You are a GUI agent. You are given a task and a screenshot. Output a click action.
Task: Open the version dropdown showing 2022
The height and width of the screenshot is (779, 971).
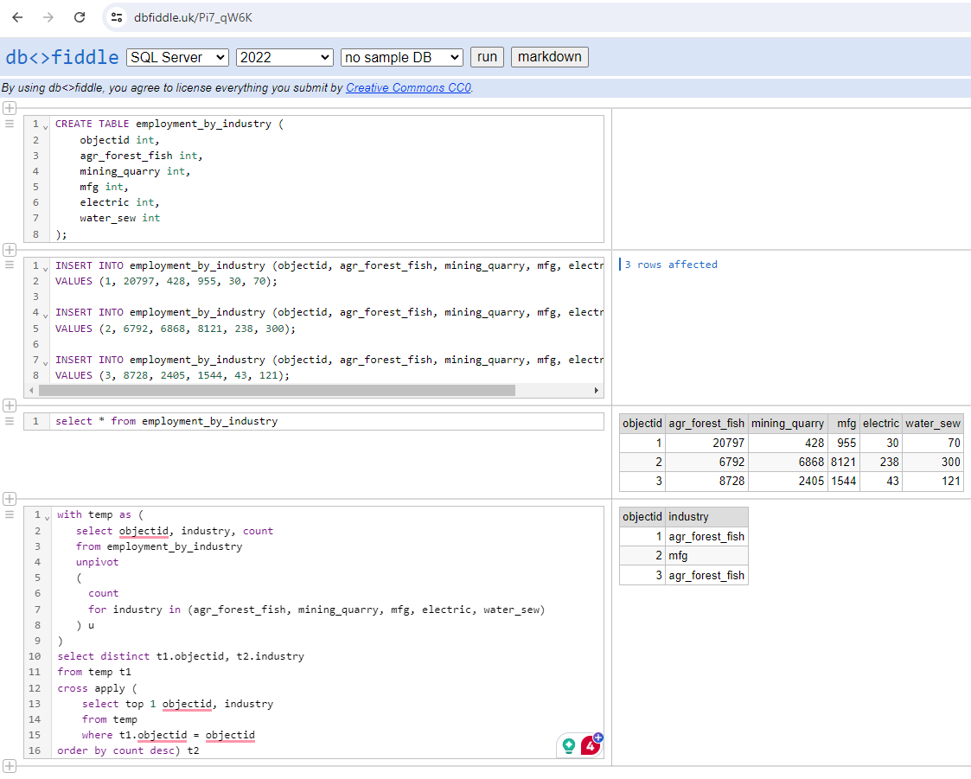pos(284,57)
